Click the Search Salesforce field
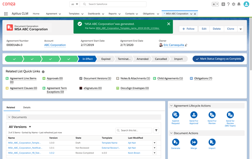The image size is (252, 159). point(113,4)
